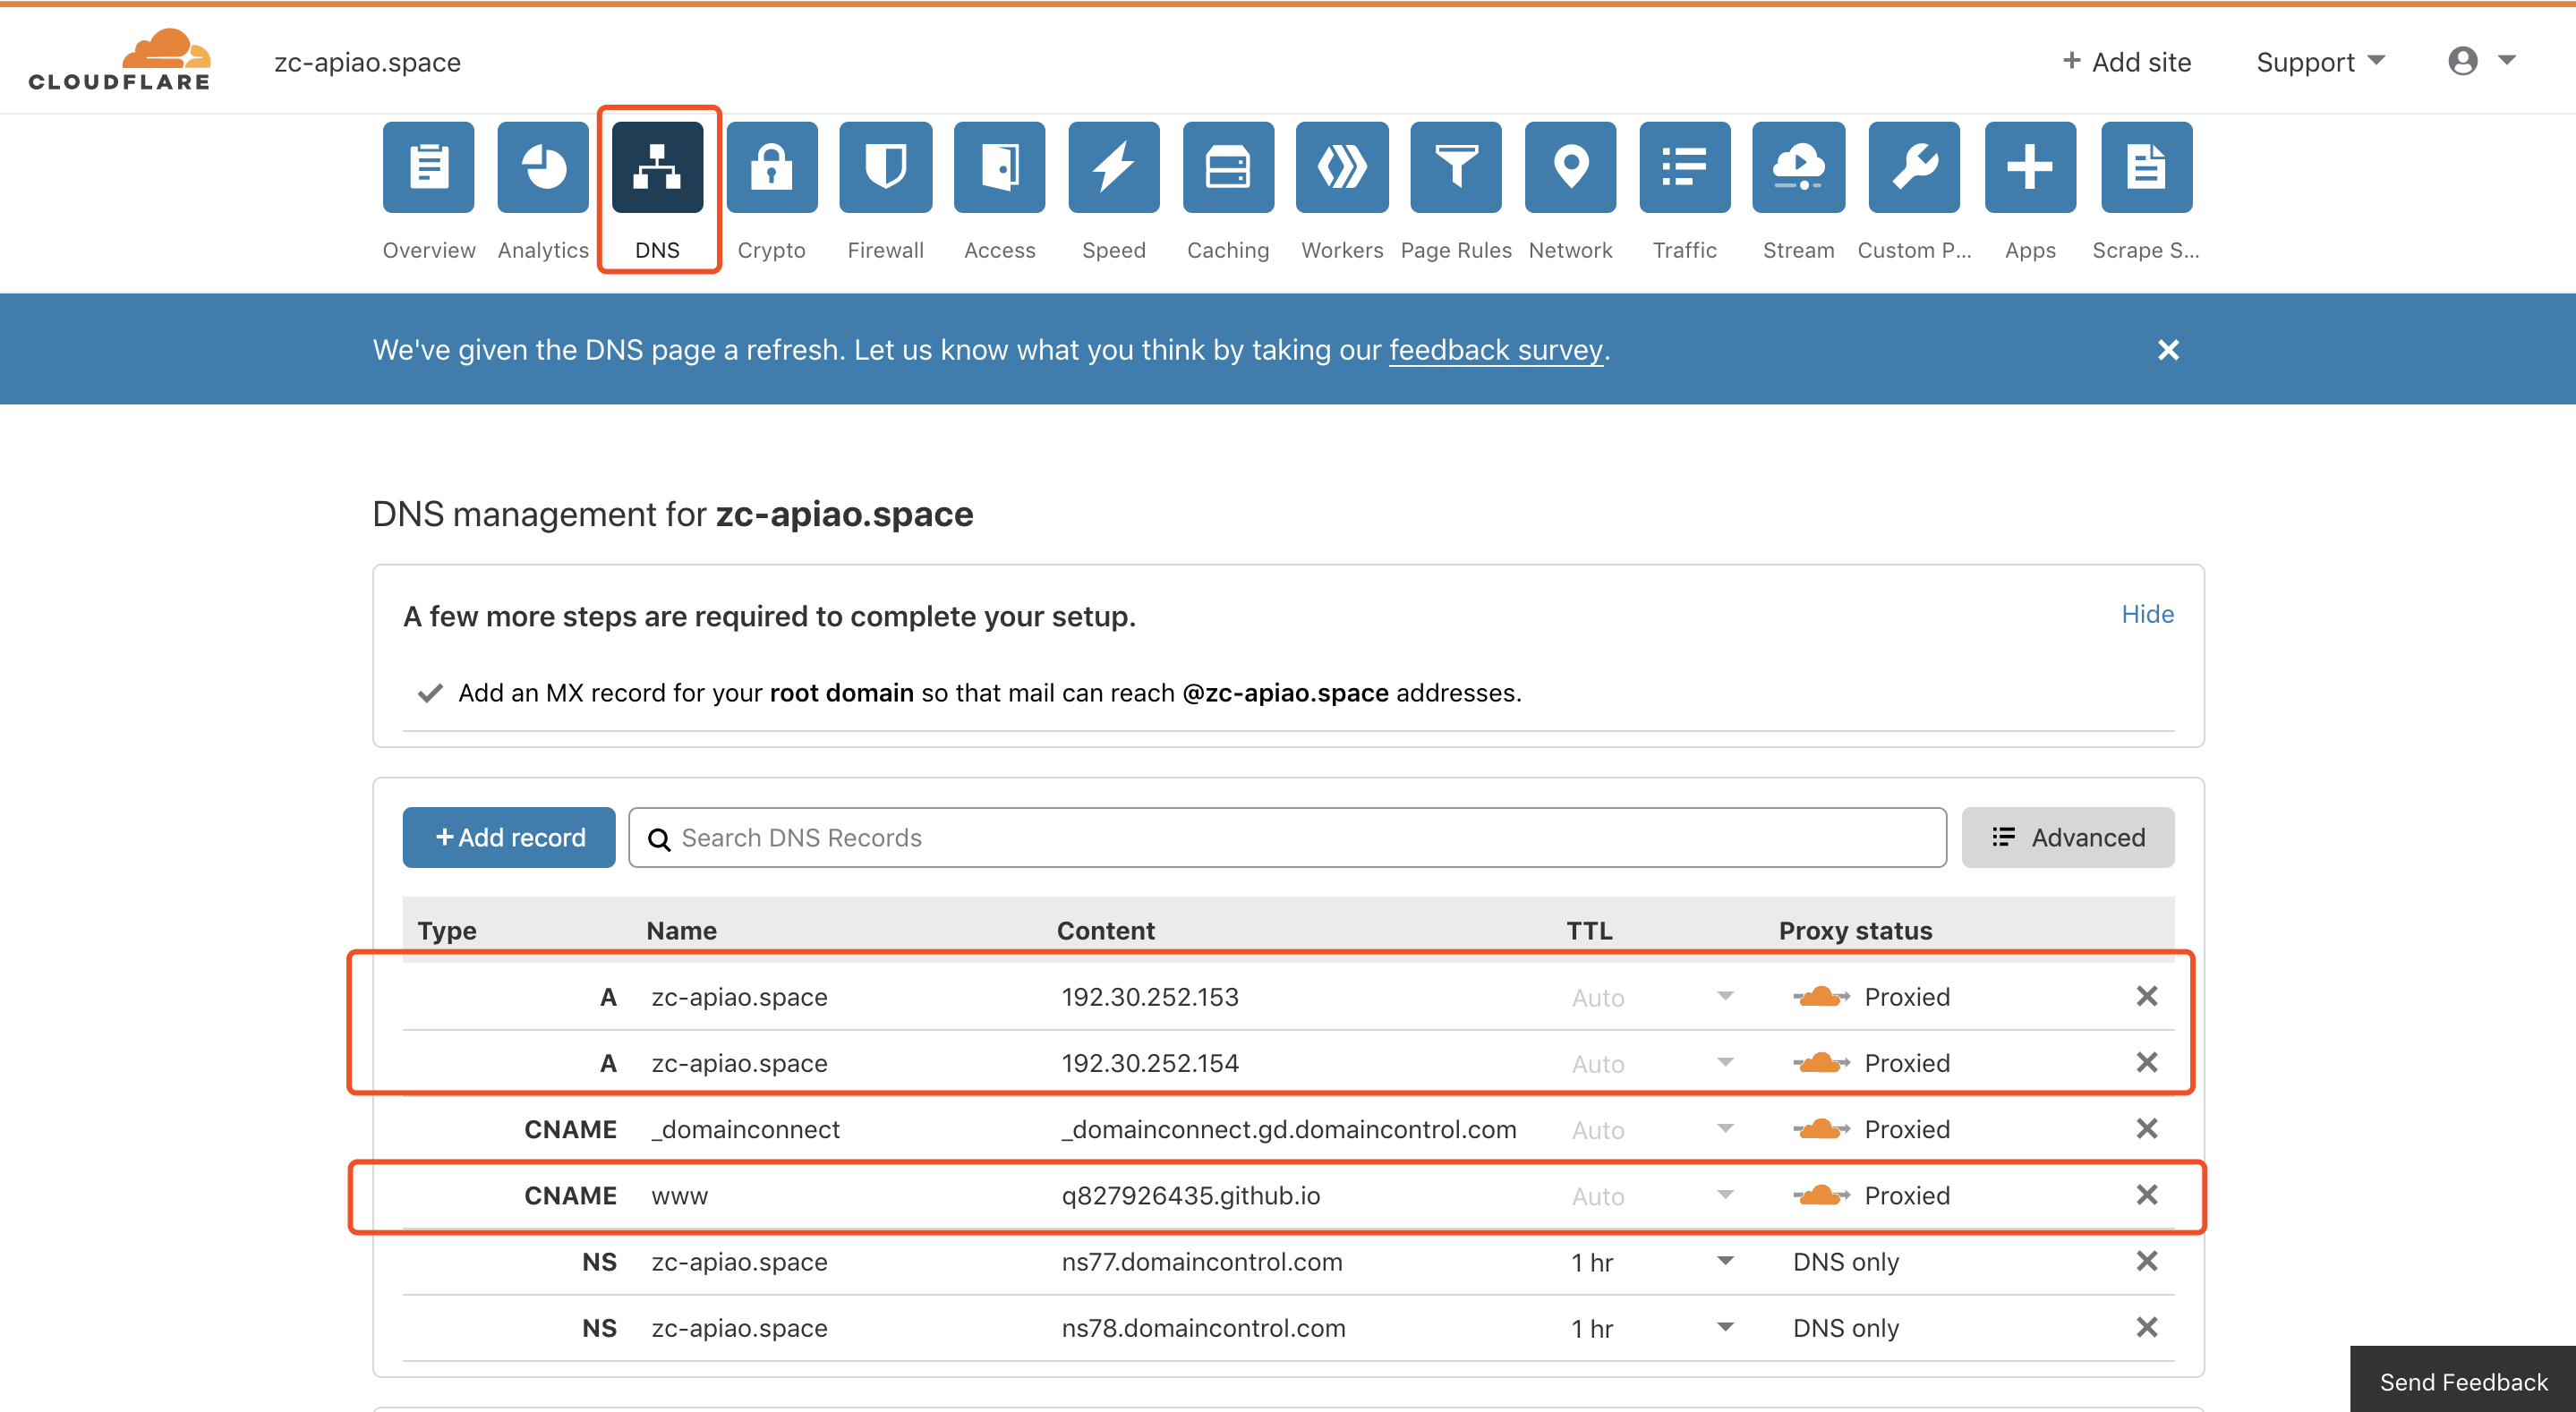Open the Custom Pages wrench icon
This screenshot has height=1412, width=2576.
(1914, 167)
